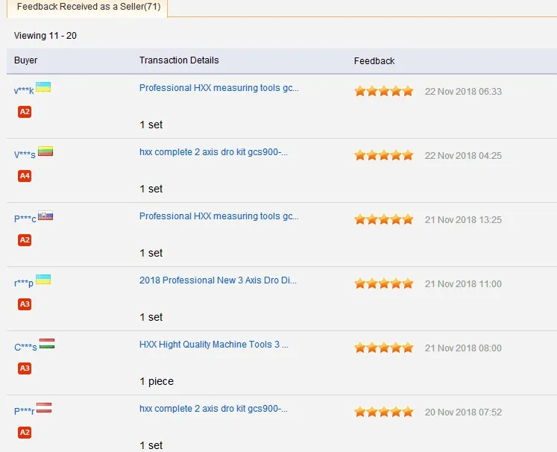Click the Viewing 11 - 20 text

(x=45, y=36)
